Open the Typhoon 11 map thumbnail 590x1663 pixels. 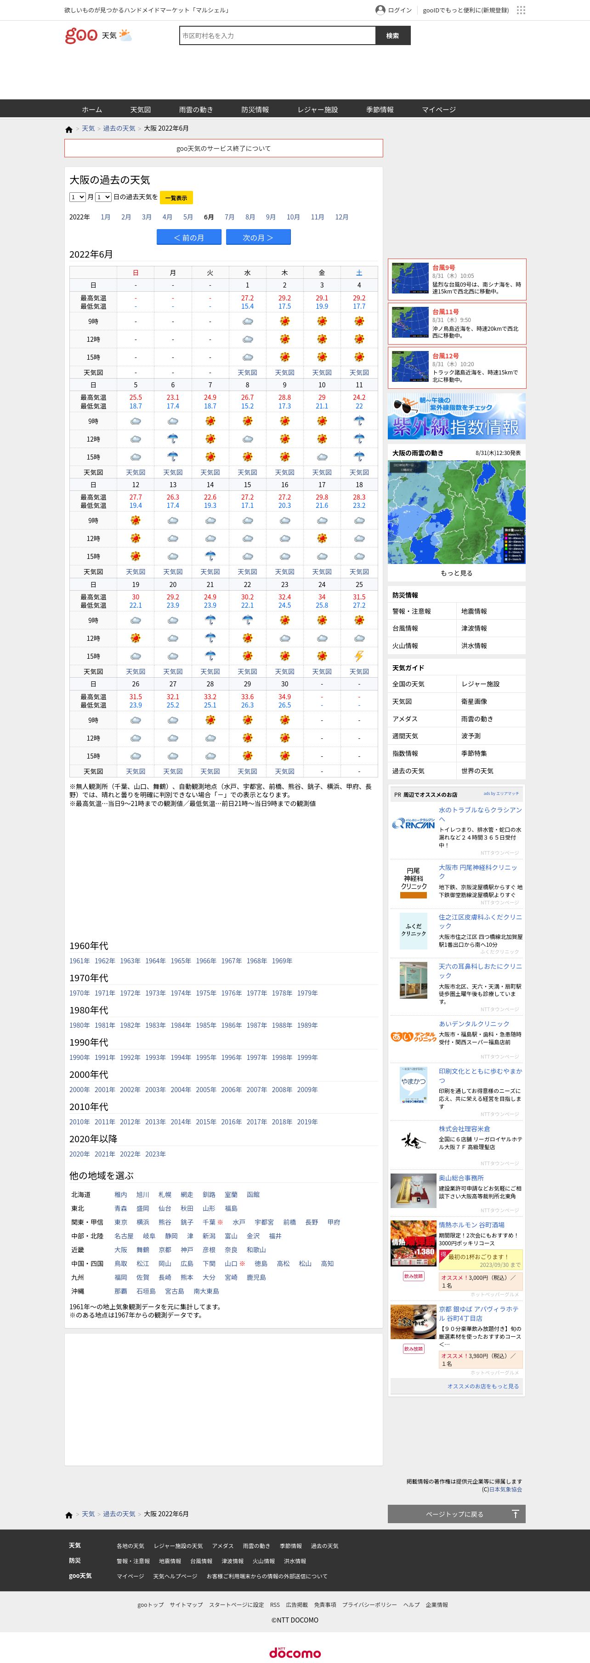pos(410,323)
